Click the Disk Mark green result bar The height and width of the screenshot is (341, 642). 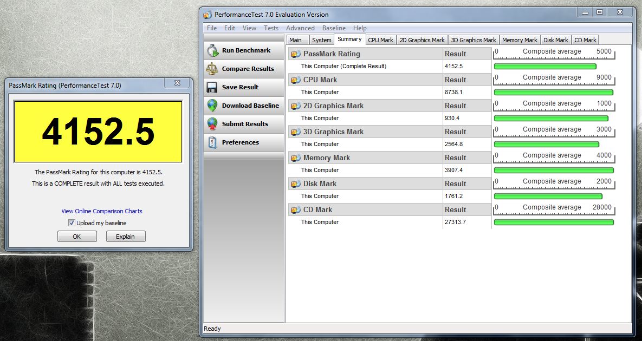coord(548,196)
